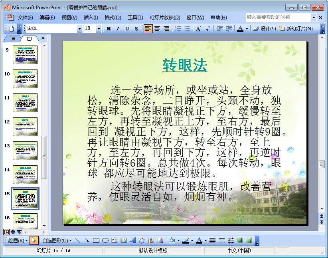
Task: Insert Clip Art
Action: pyautogui.click(x=151, y=240)
